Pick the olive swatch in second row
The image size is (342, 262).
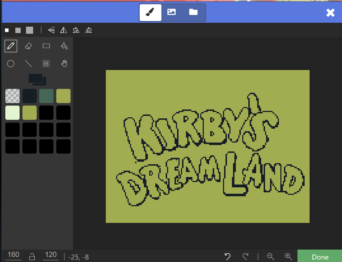pyautogui.click(x=30, y=113)
